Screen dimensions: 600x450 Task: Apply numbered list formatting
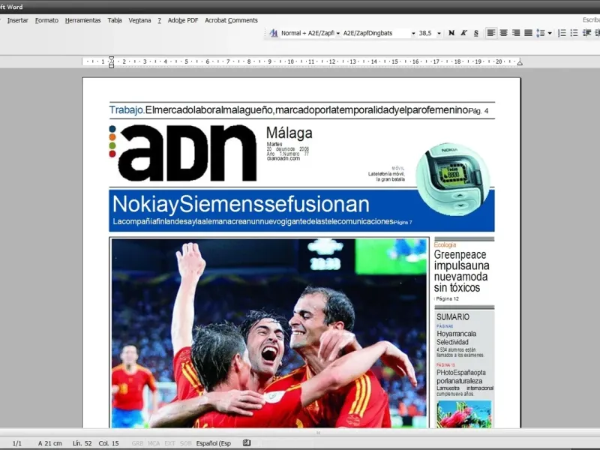coord(562,33)
